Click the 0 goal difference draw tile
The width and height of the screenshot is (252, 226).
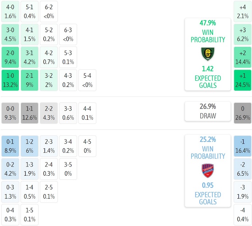(x=243, y=113)
